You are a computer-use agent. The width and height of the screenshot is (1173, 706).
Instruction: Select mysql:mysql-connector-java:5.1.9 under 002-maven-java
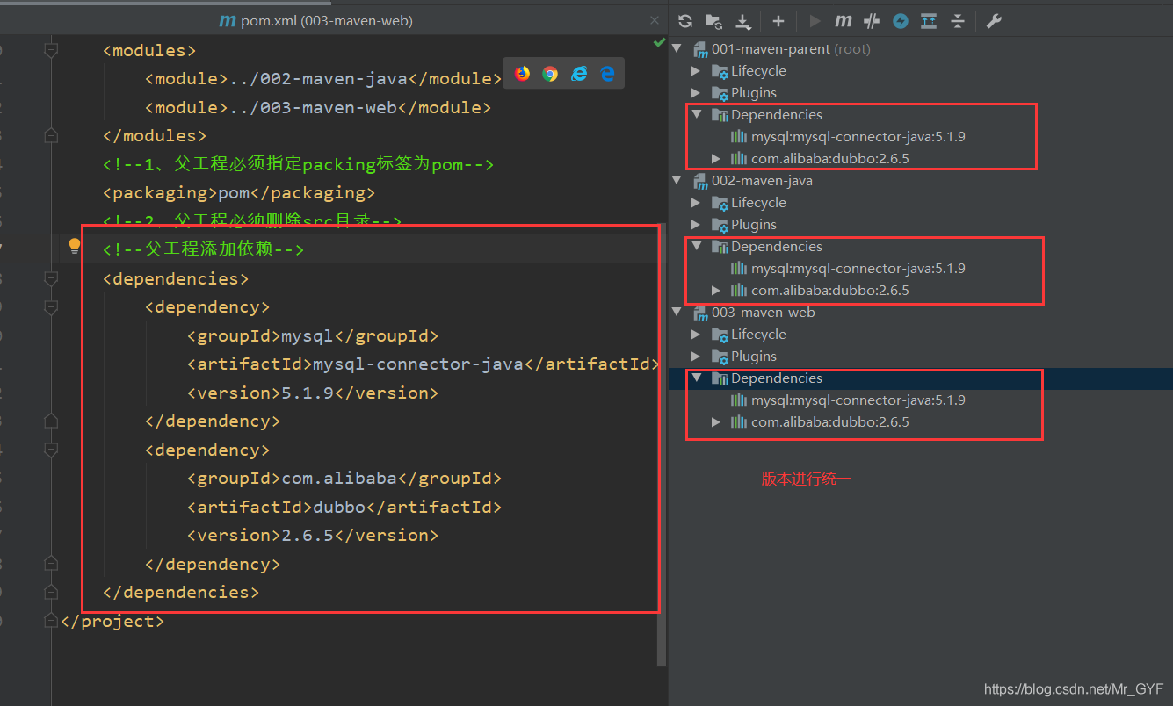point(858,268)
